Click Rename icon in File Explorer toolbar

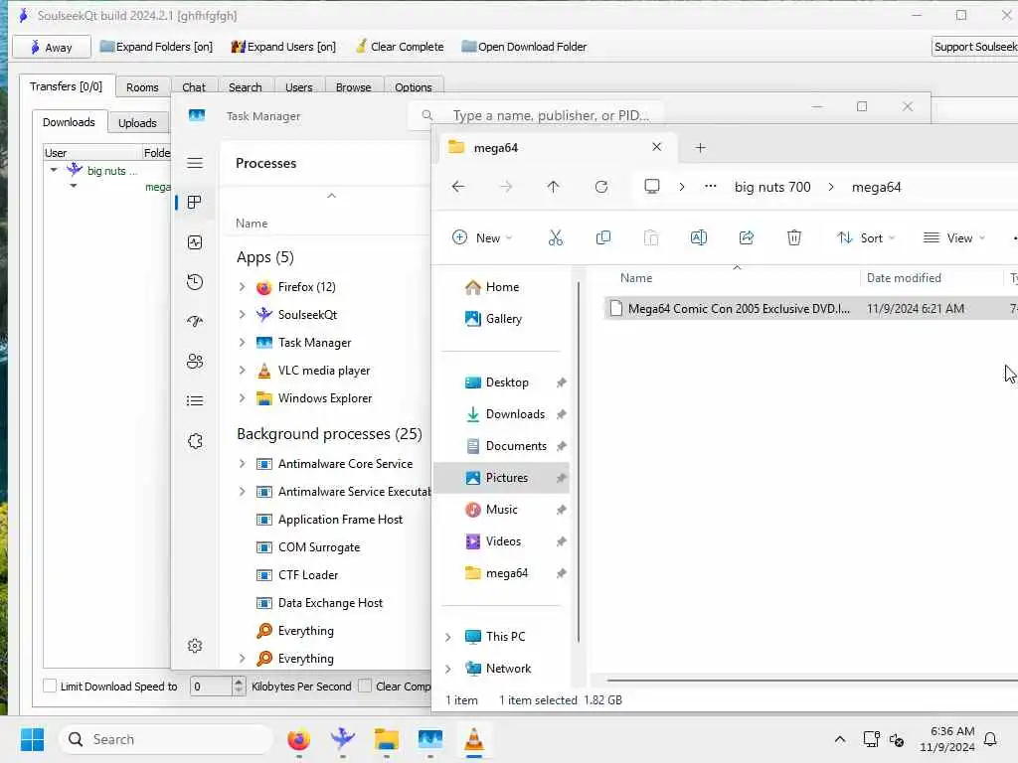coord(699,238)
